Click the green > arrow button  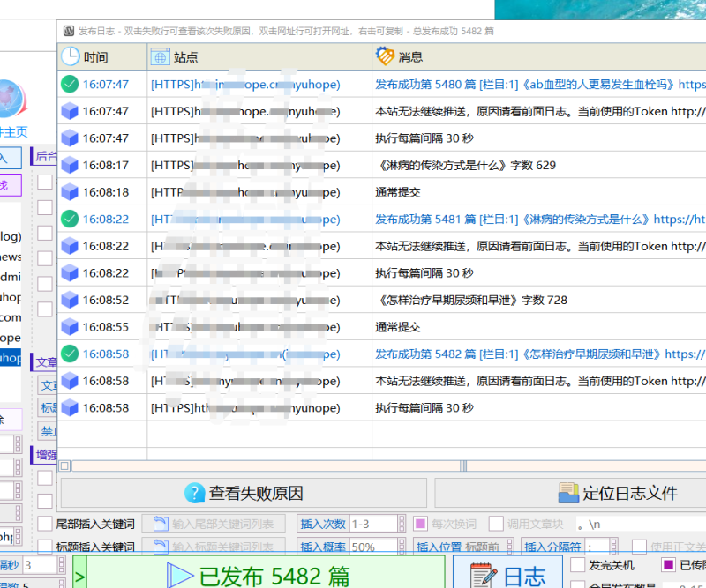coord(79,572)
